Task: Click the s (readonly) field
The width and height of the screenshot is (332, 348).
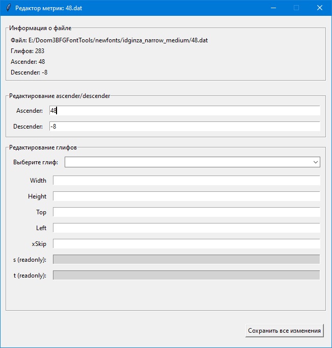Action: 186,259
